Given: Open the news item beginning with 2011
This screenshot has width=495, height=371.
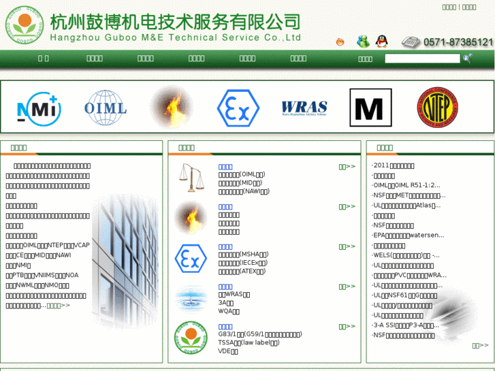Looking at the screenshot, I should [394, 166].
